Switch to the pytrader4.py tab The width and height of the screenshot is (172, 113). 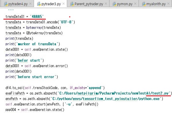(17, 4)
